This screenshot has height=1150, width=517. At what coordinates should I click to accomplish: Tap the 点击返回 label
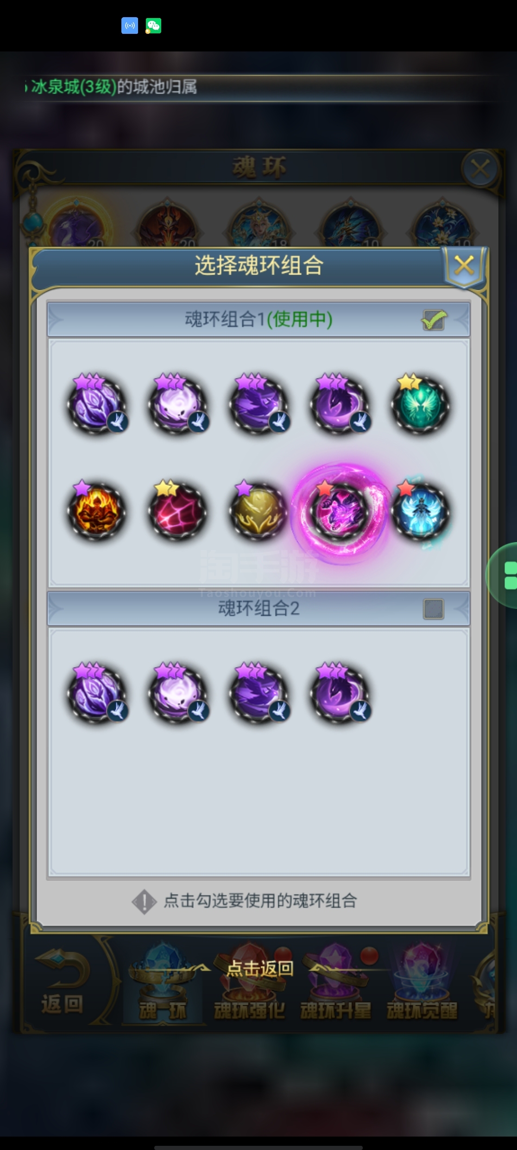point(260,968)
